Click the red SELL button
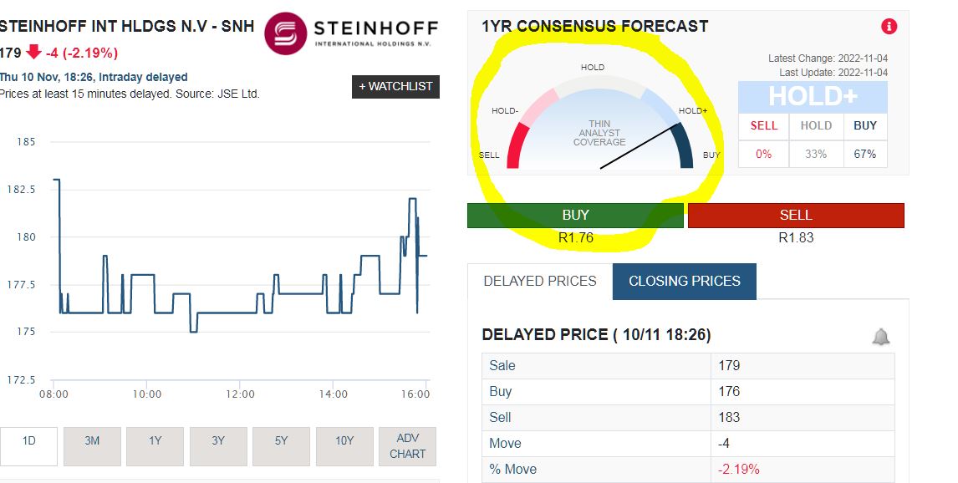 (796, 215)
